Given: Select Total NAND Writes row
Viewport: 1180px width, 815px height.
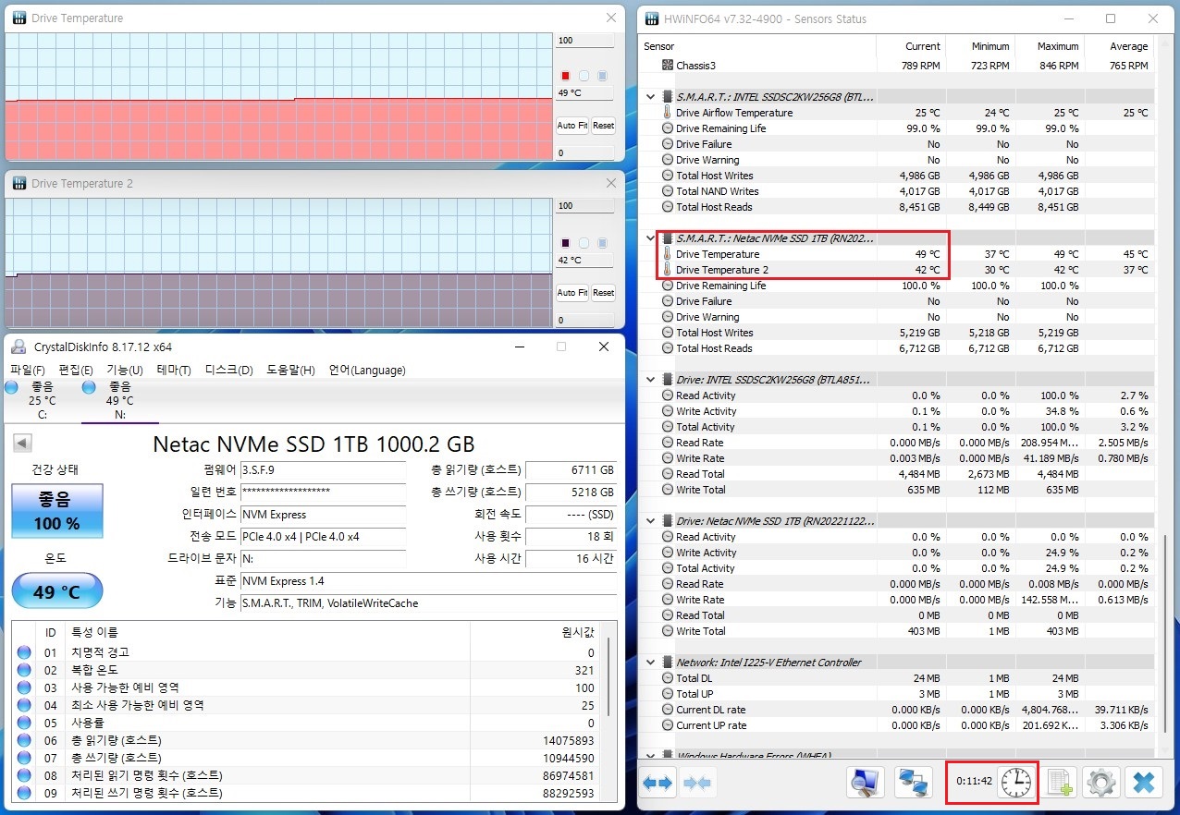Looking at the screenshot, I should point(897,191).
